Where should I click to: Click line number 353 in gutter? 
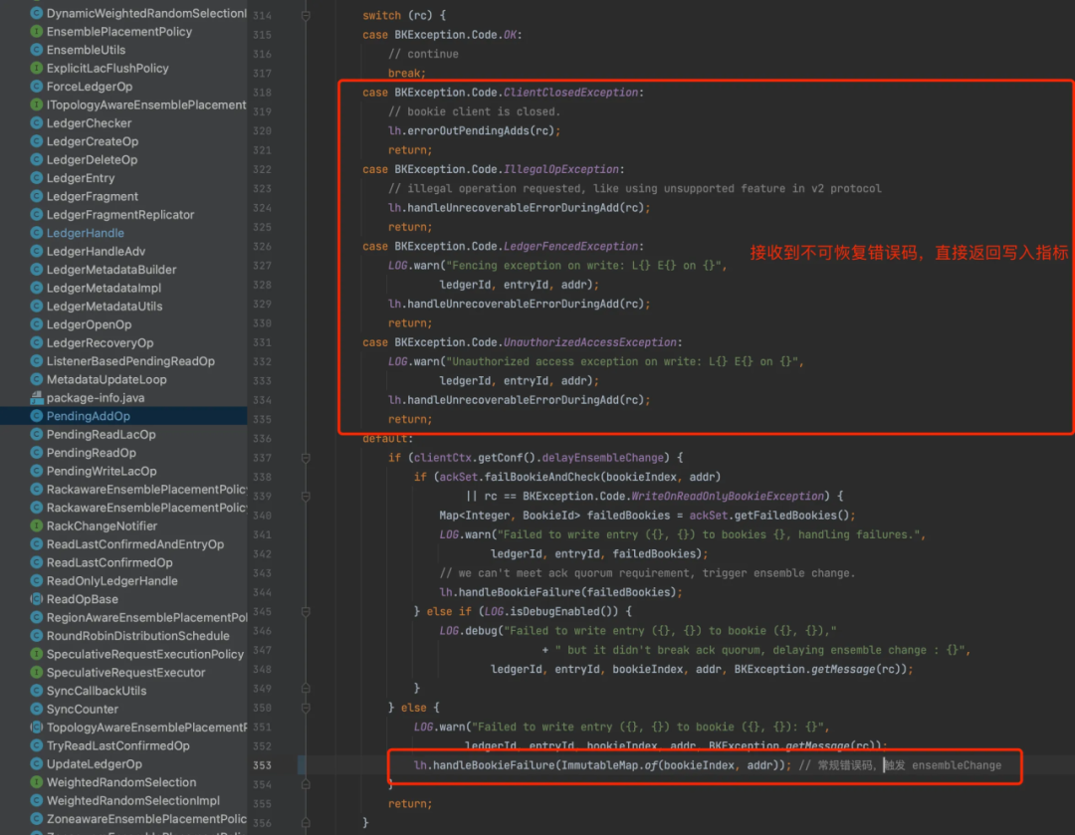click(262, 765)
